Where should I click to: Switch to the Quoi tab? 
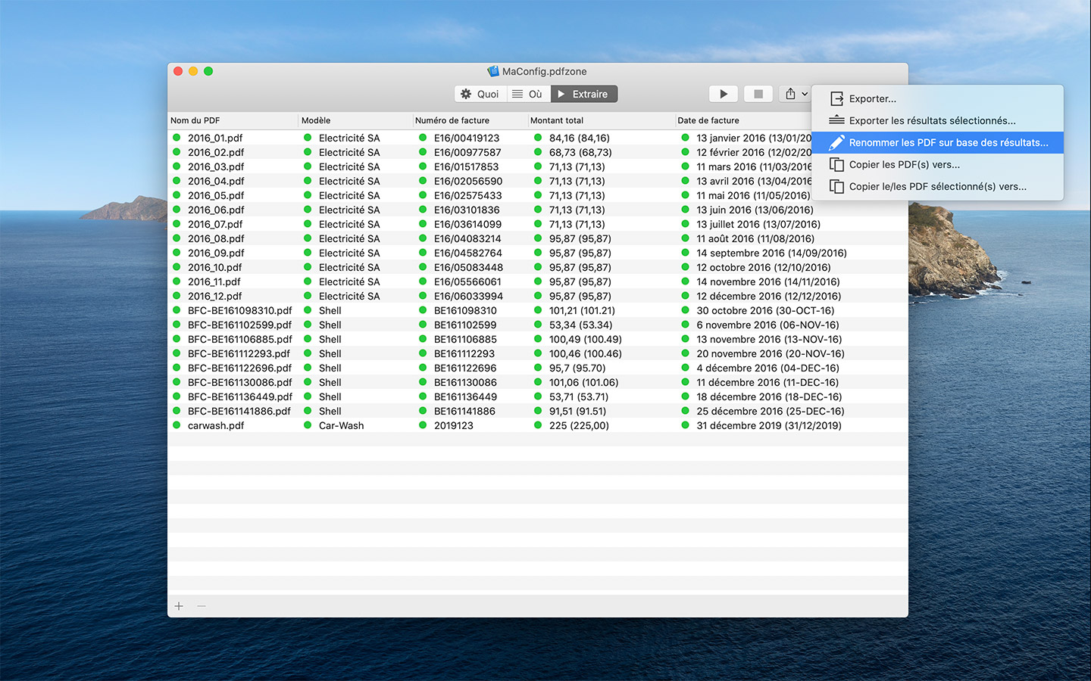(480, 94)
